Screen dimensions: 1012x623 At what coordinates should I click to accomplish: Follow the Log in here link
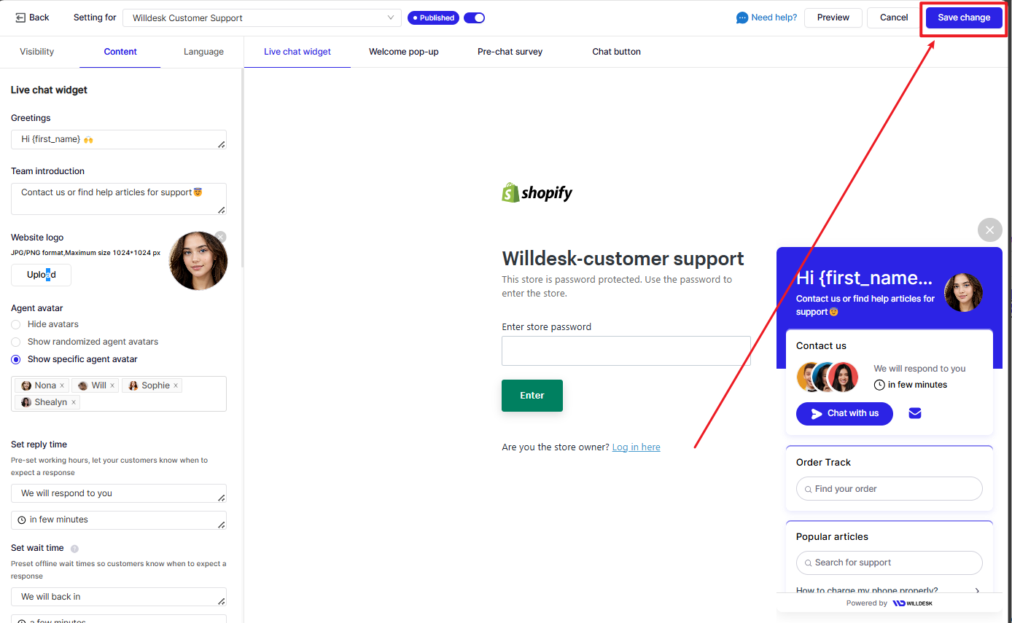coord(637,447)
